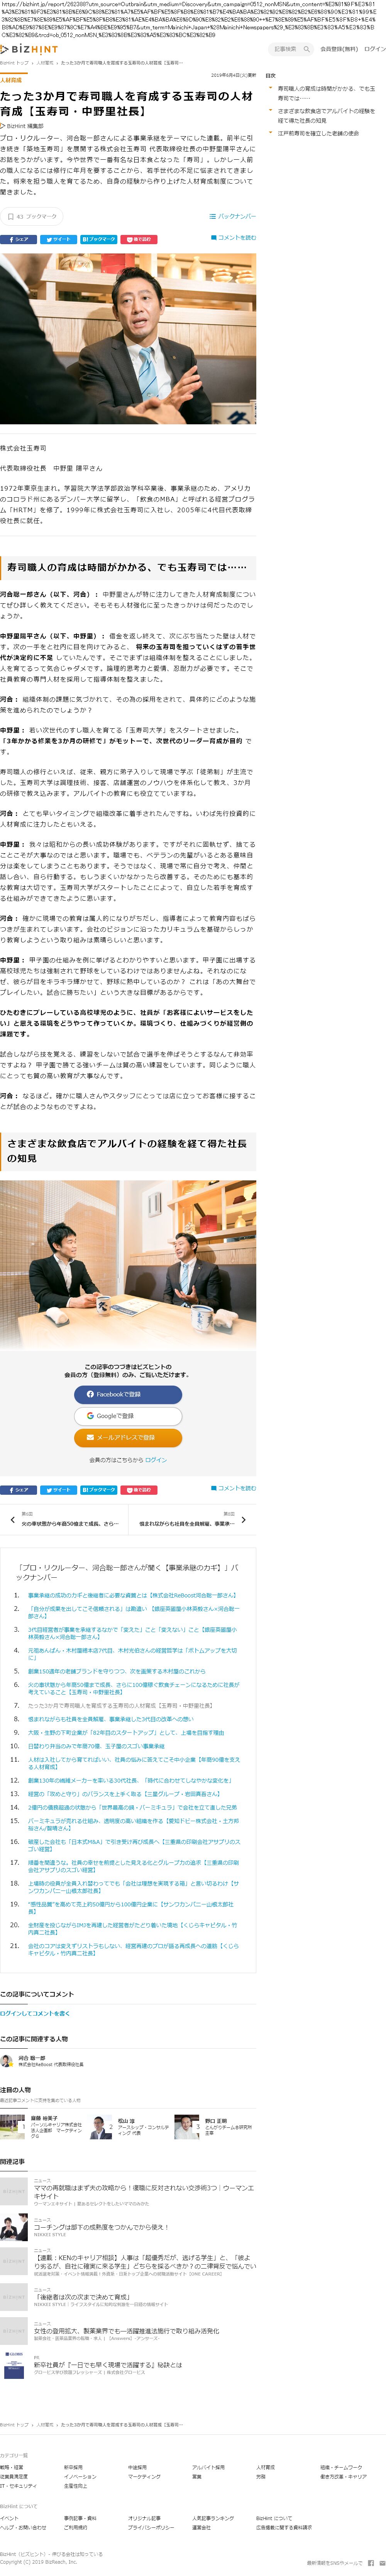Click the bookmark icon with count 43

(32, 216)
